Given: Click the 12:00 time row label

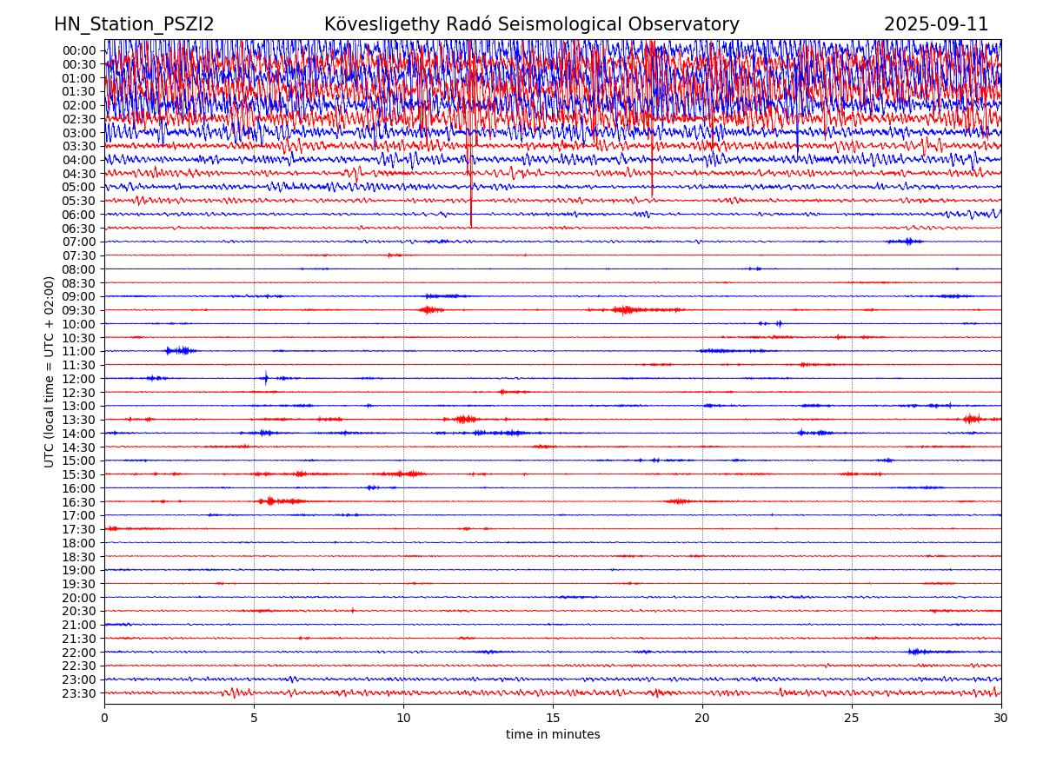Looking at the screenshot, I should click(79, 379).
